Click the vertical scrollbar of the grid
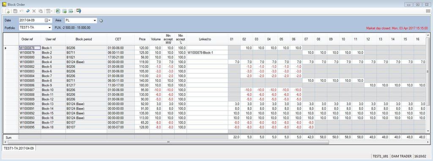Screen dimensions: 433x161 (x=428, y=83)
